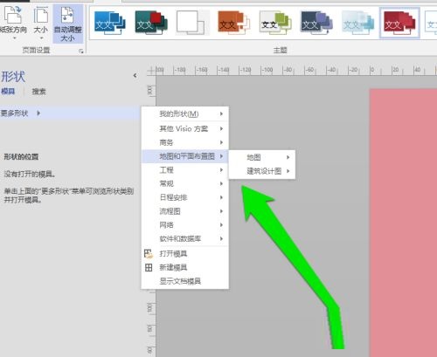Click the 纸张方向 page orientation icon
The width and height of the screenshot is (437, 357).
coord(13,15)
